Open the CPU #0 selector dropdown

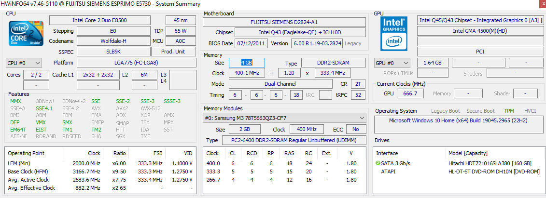pyautogui.click(x=24, y=63)
